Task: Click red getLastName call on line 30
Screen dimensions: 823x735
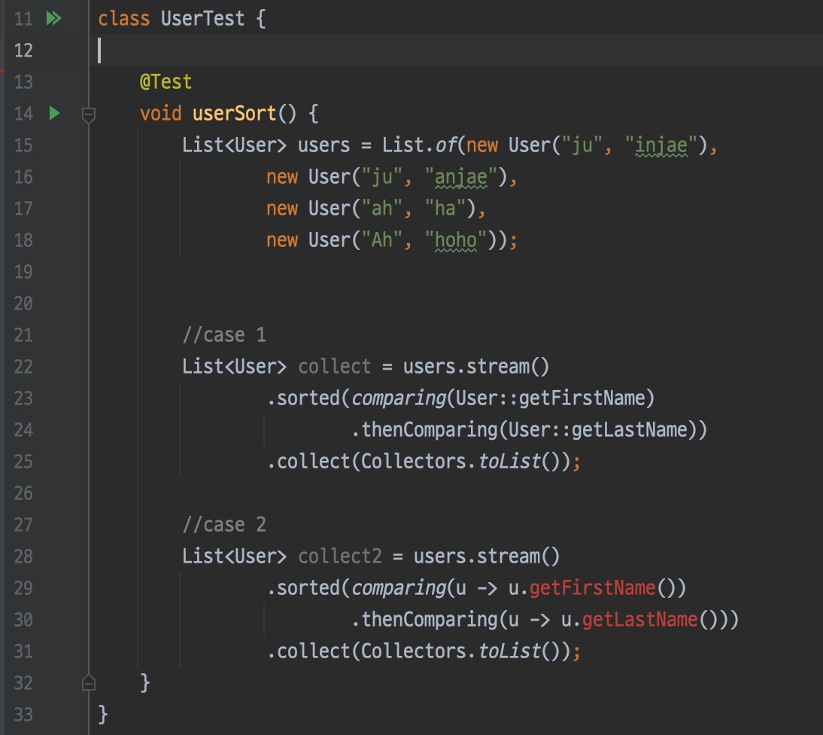Action: pos(640,620)
